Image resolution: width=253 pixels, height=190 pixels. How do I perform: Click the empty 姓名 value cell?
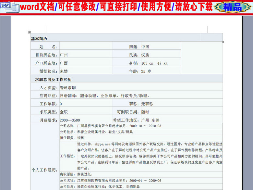tap(86, 45)
